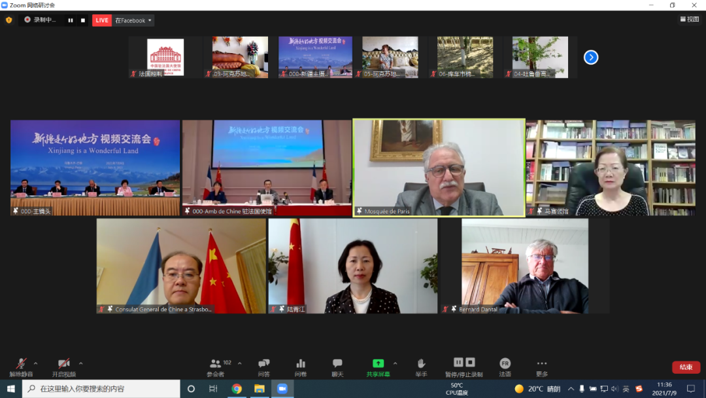Open the Polls icon
Viewport: 706px width, 398px height.
coord(301,367)
